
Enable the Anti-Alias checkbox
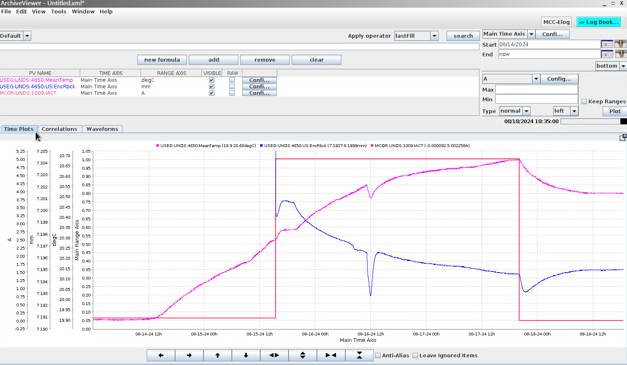[x=378, y=356]
